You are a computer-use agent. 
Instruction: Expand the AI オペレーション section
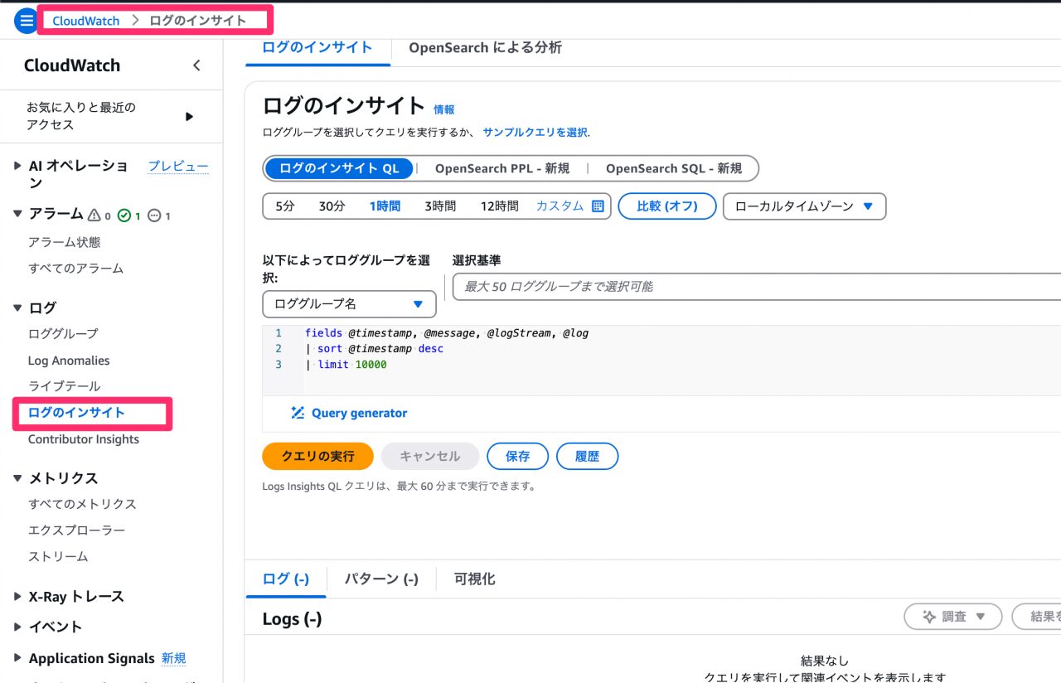pos(18,166)
